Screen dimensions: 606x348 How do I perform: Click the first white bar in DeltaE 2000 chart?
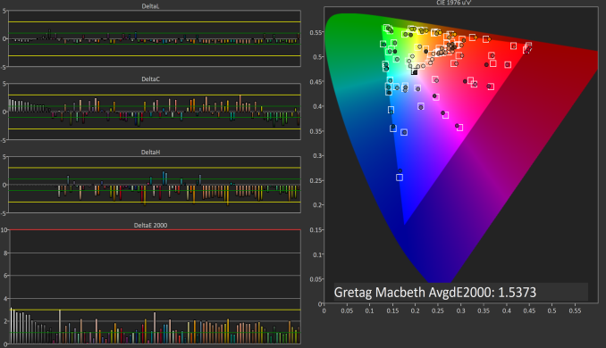12,326
